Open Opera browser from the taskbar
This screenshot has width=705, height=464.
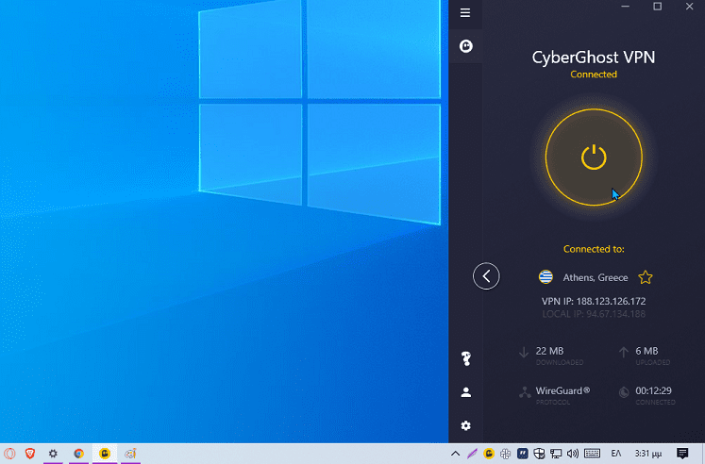click(9, 454)
